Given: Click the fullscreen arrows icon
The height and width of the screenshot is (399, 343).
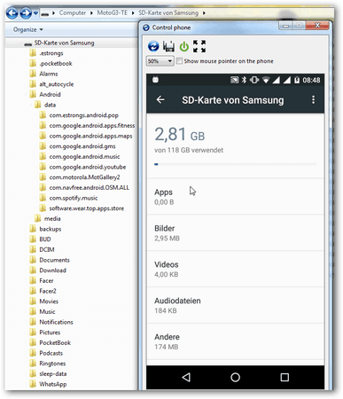Looking at the screenshot, I should pyautogui.click(x=199, y=46).
